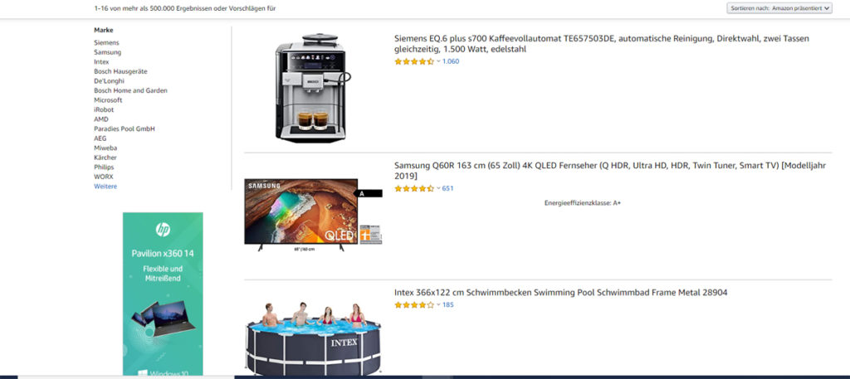Image resolution: width=850 pixels, height=379 pixels.
Task: Filter by brand Siemens
Action: tap(106, 43)
